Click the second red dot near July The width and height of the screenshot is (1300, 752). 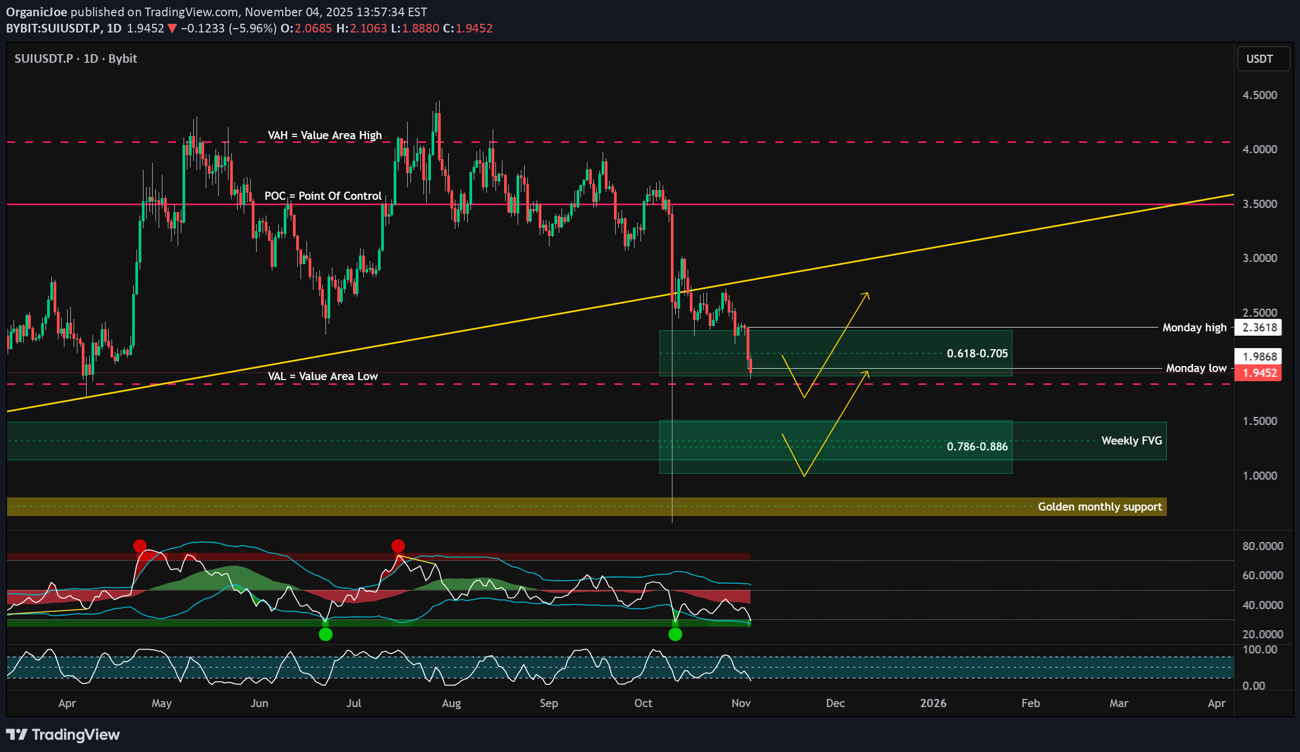pyautogui.click(x=397, y=545)
